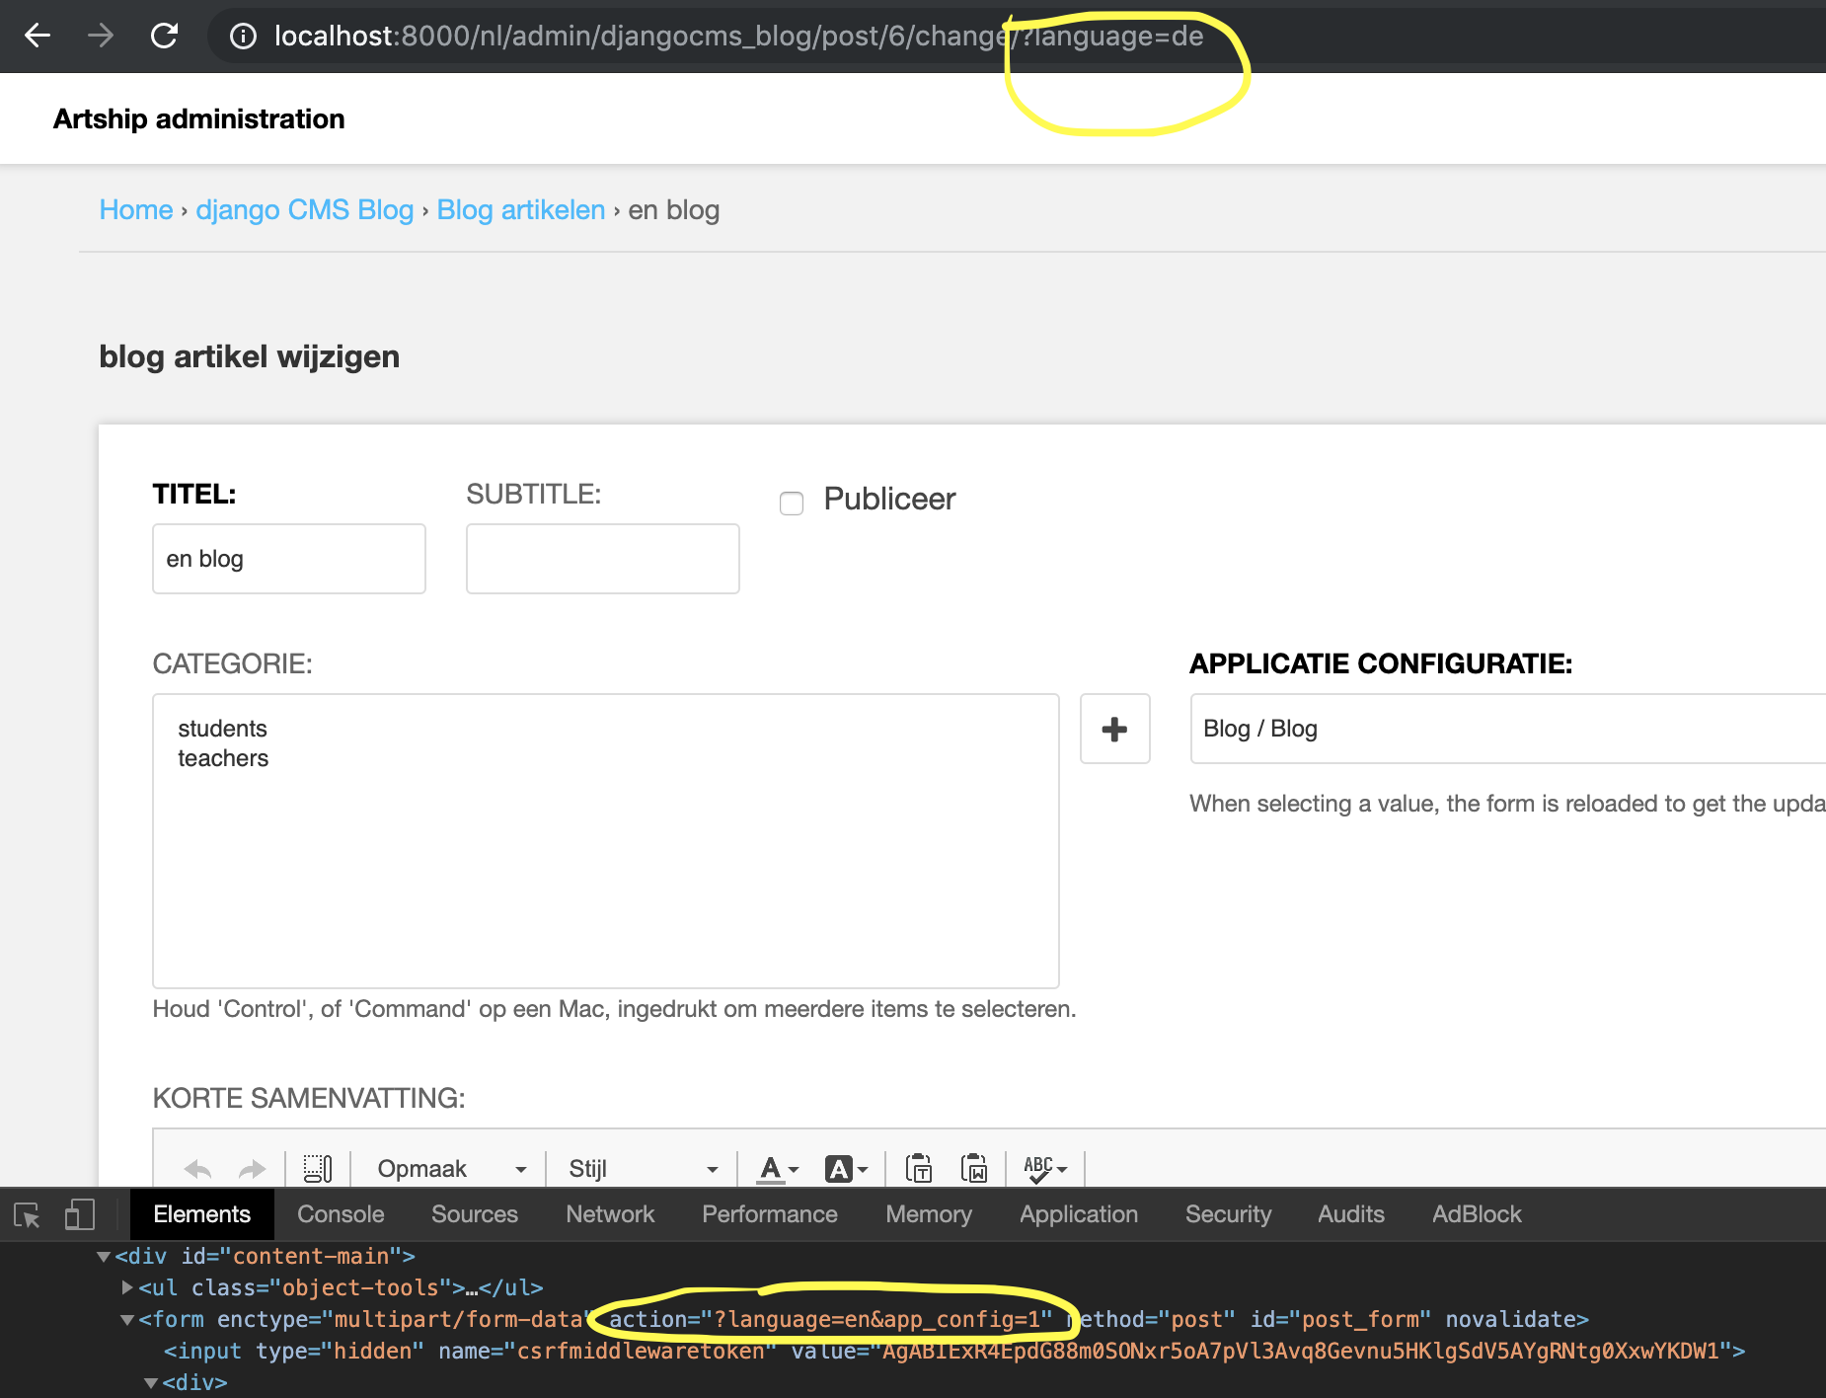1826x1398 pixels.
Task: Select the 'students' category option
Action: tap(223, 729)
